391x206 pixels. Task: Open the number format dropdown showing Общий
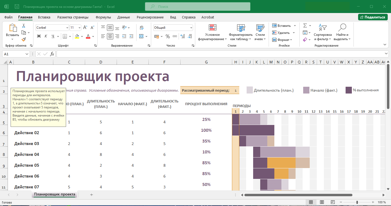point(173,28)
